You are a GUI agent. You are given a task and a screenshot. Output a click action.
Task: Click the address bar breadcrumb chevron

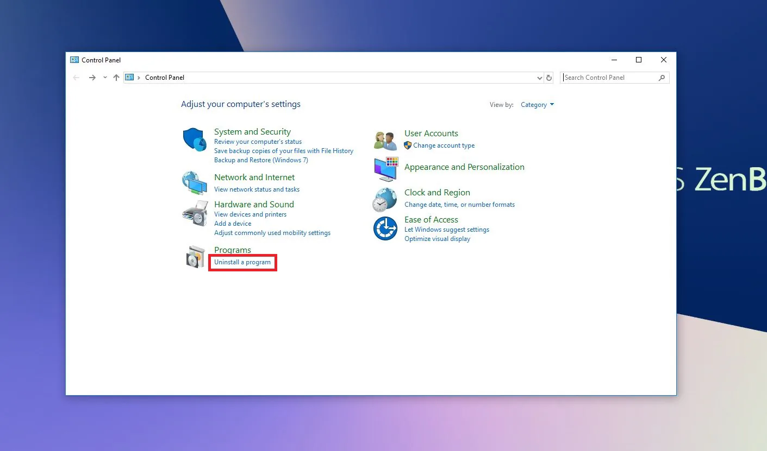click(139, 78)
